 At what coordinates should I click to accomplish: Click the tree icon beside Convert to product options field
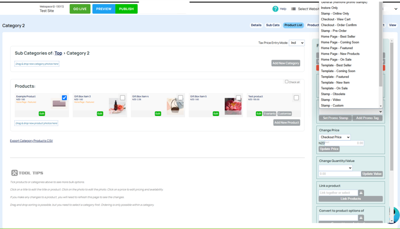361,218
